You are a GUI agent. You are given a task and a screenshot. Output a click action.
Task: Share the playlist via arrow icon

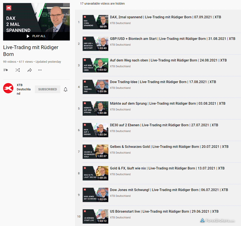click(x=30, y=70)
